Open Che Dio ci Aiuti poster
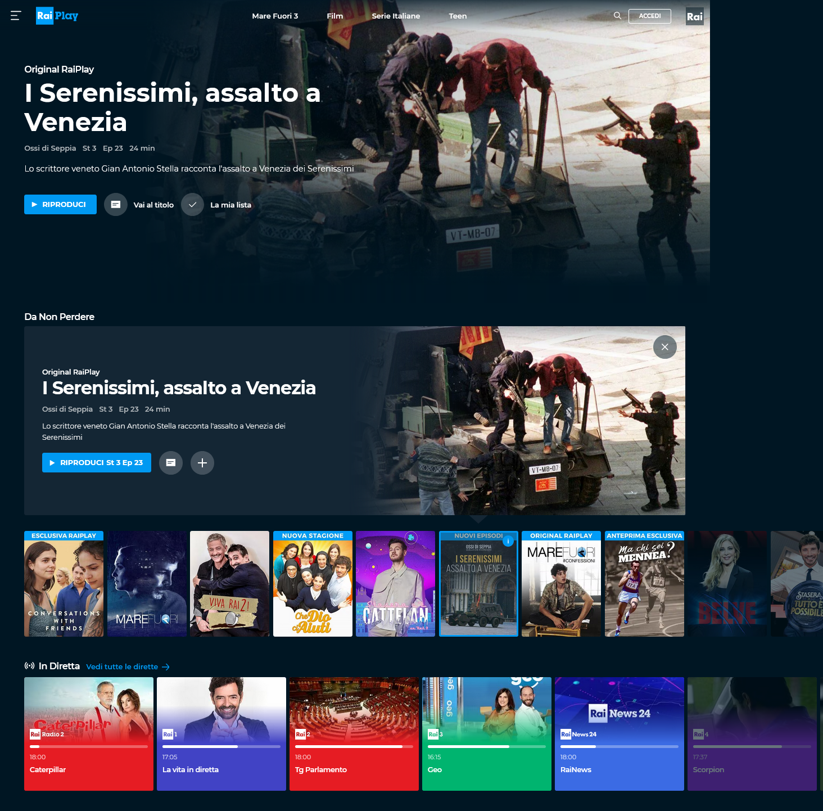Viewport: 823px width, 811px height. pos(313,584)
